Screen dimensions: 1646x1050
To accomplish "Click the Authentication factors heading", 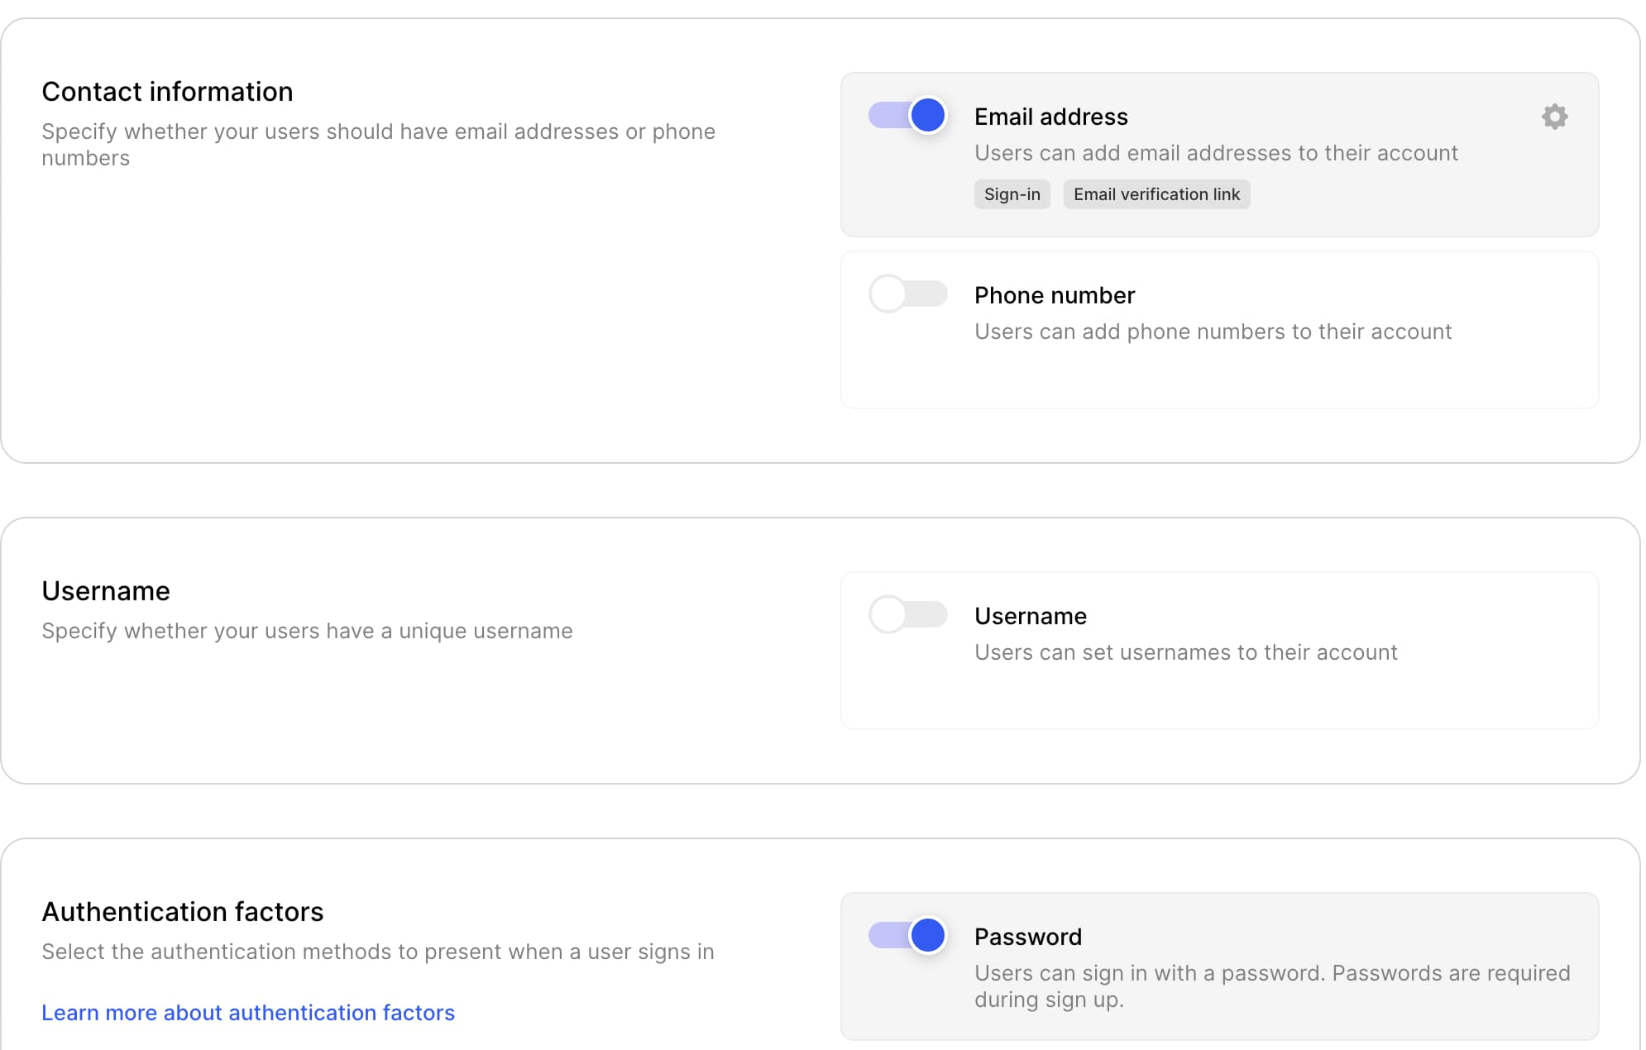I will click(183, 911).
